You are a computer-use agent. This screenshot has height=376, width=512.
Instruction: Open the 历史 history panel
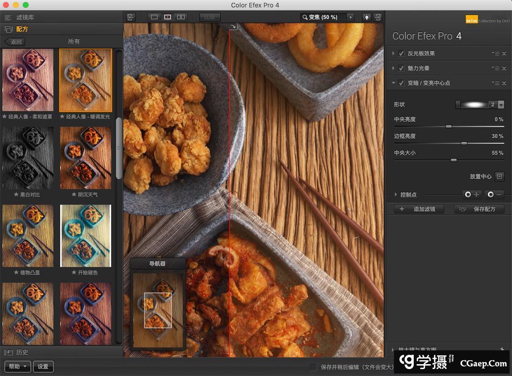click(22, 352)
